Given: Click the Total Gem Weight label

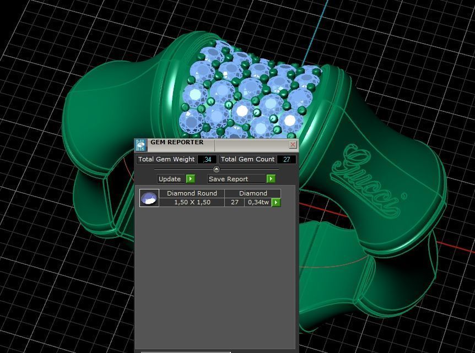Looking at the screenshot, I should pyautogui.click(x=166, y=159).
